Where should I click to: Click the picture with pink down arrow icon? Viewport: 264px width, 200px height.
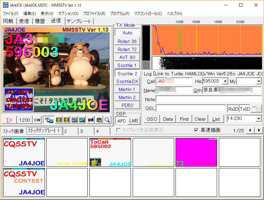[82, 120]
